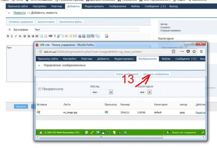The image size is (217, 148).
Task: Follow the Новости breadcrumb link
Action: pyautogui.click(x=20, y=13)
